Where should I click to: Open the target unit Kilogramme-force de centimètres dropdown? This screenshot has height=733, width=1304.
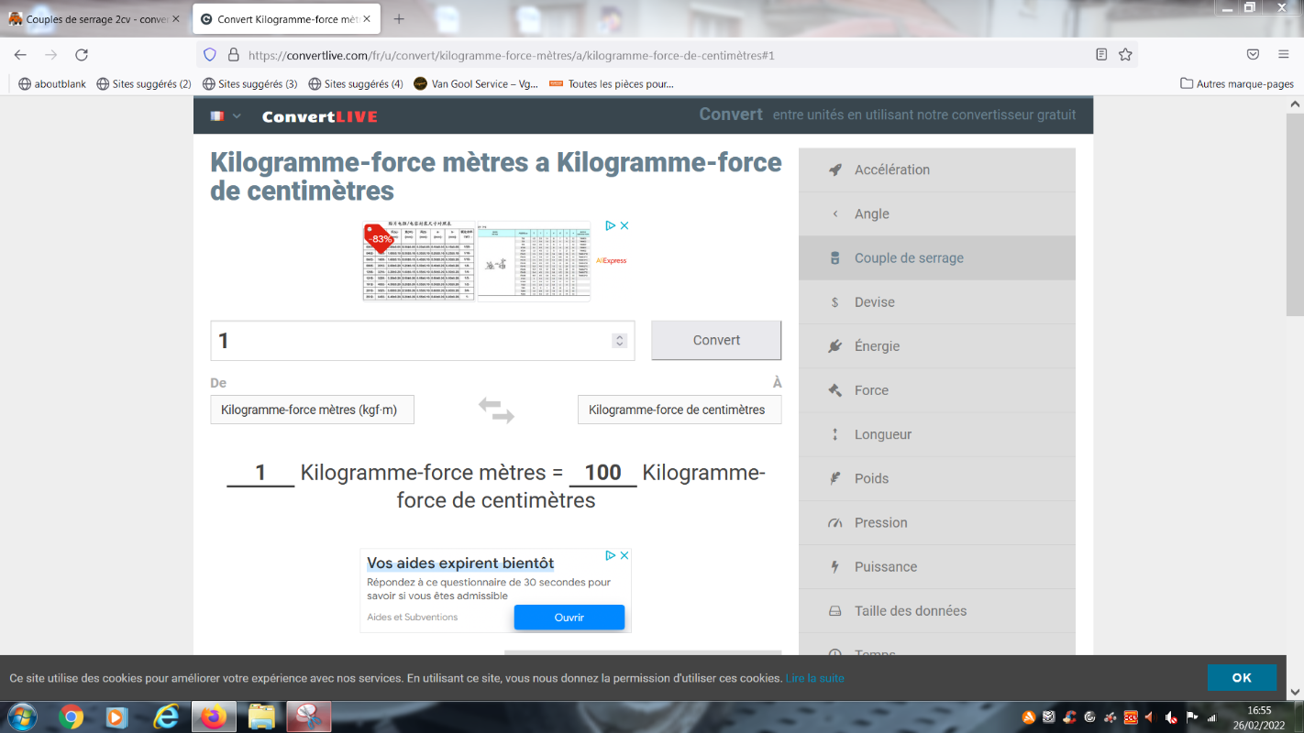tap(679, 410)
